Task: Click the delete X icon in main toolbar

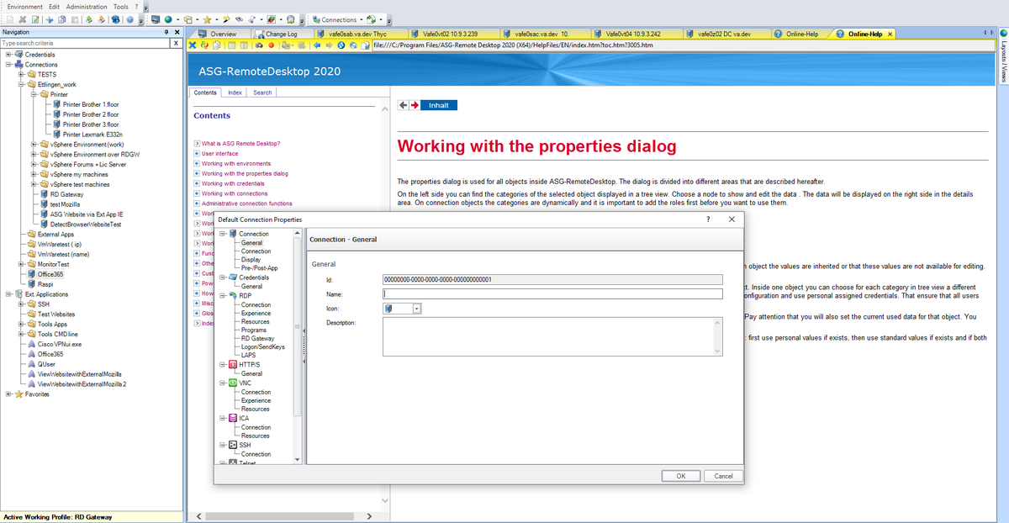Action: coord(23,19)
